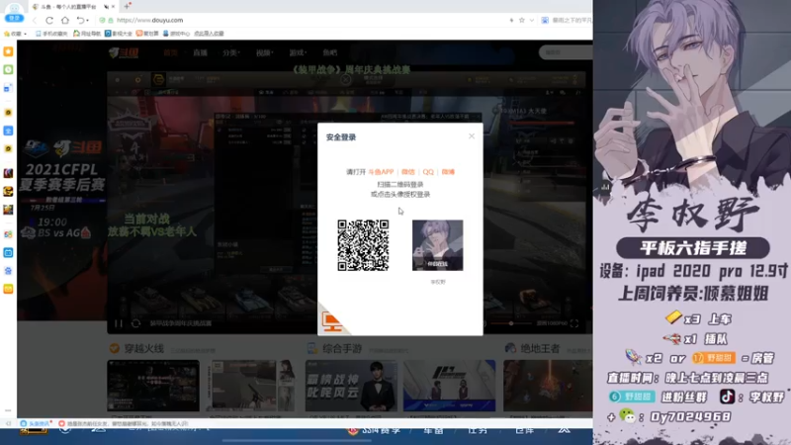Click the Douyu logo in header
This screenshot has width=791, height=445.
(124, 52)
